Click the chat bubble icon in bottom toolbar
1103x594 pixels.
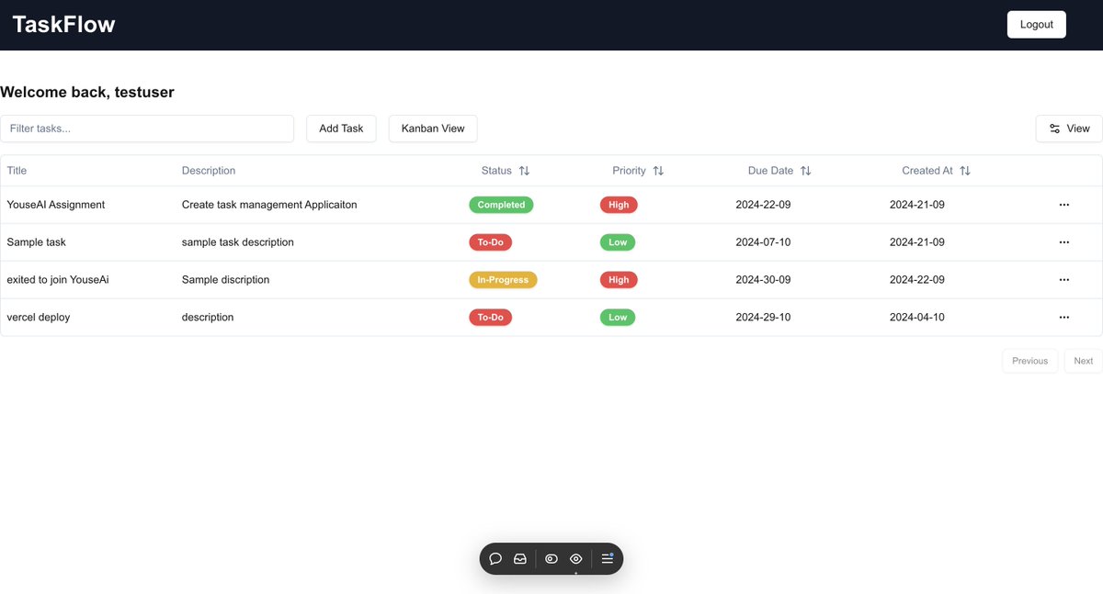[x=495, y=558]
